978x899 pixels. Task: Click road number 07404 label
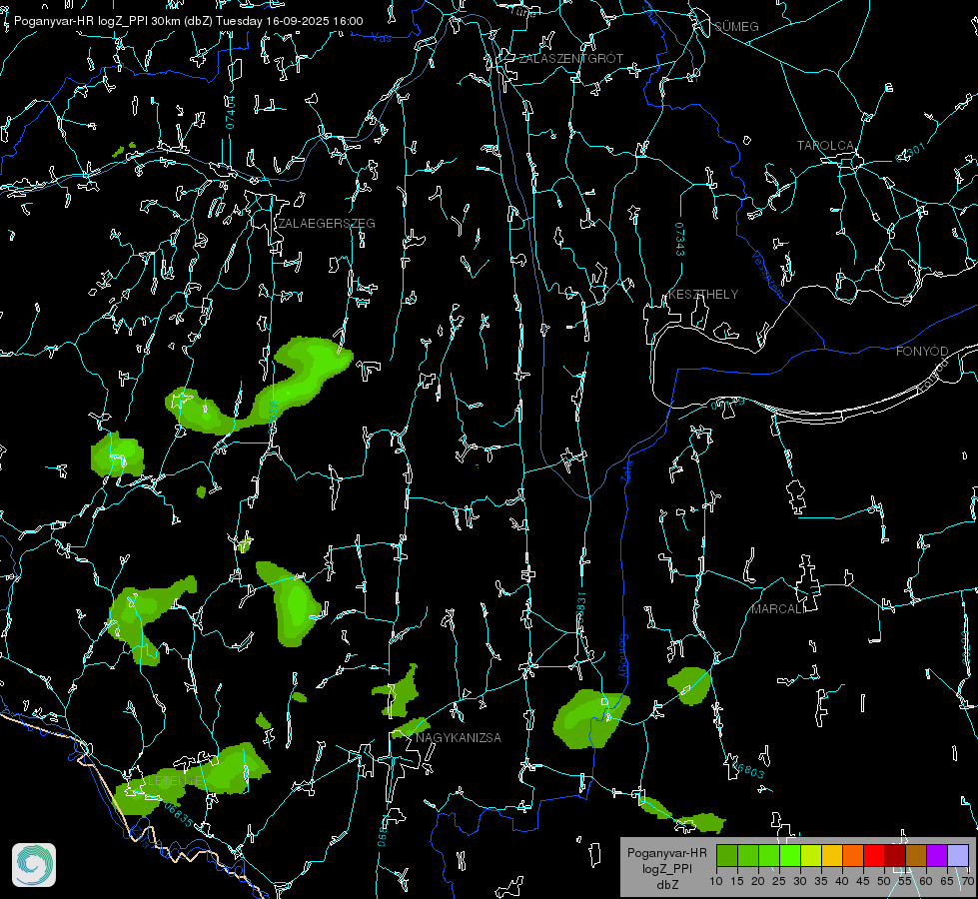click(x=230, y=112)
